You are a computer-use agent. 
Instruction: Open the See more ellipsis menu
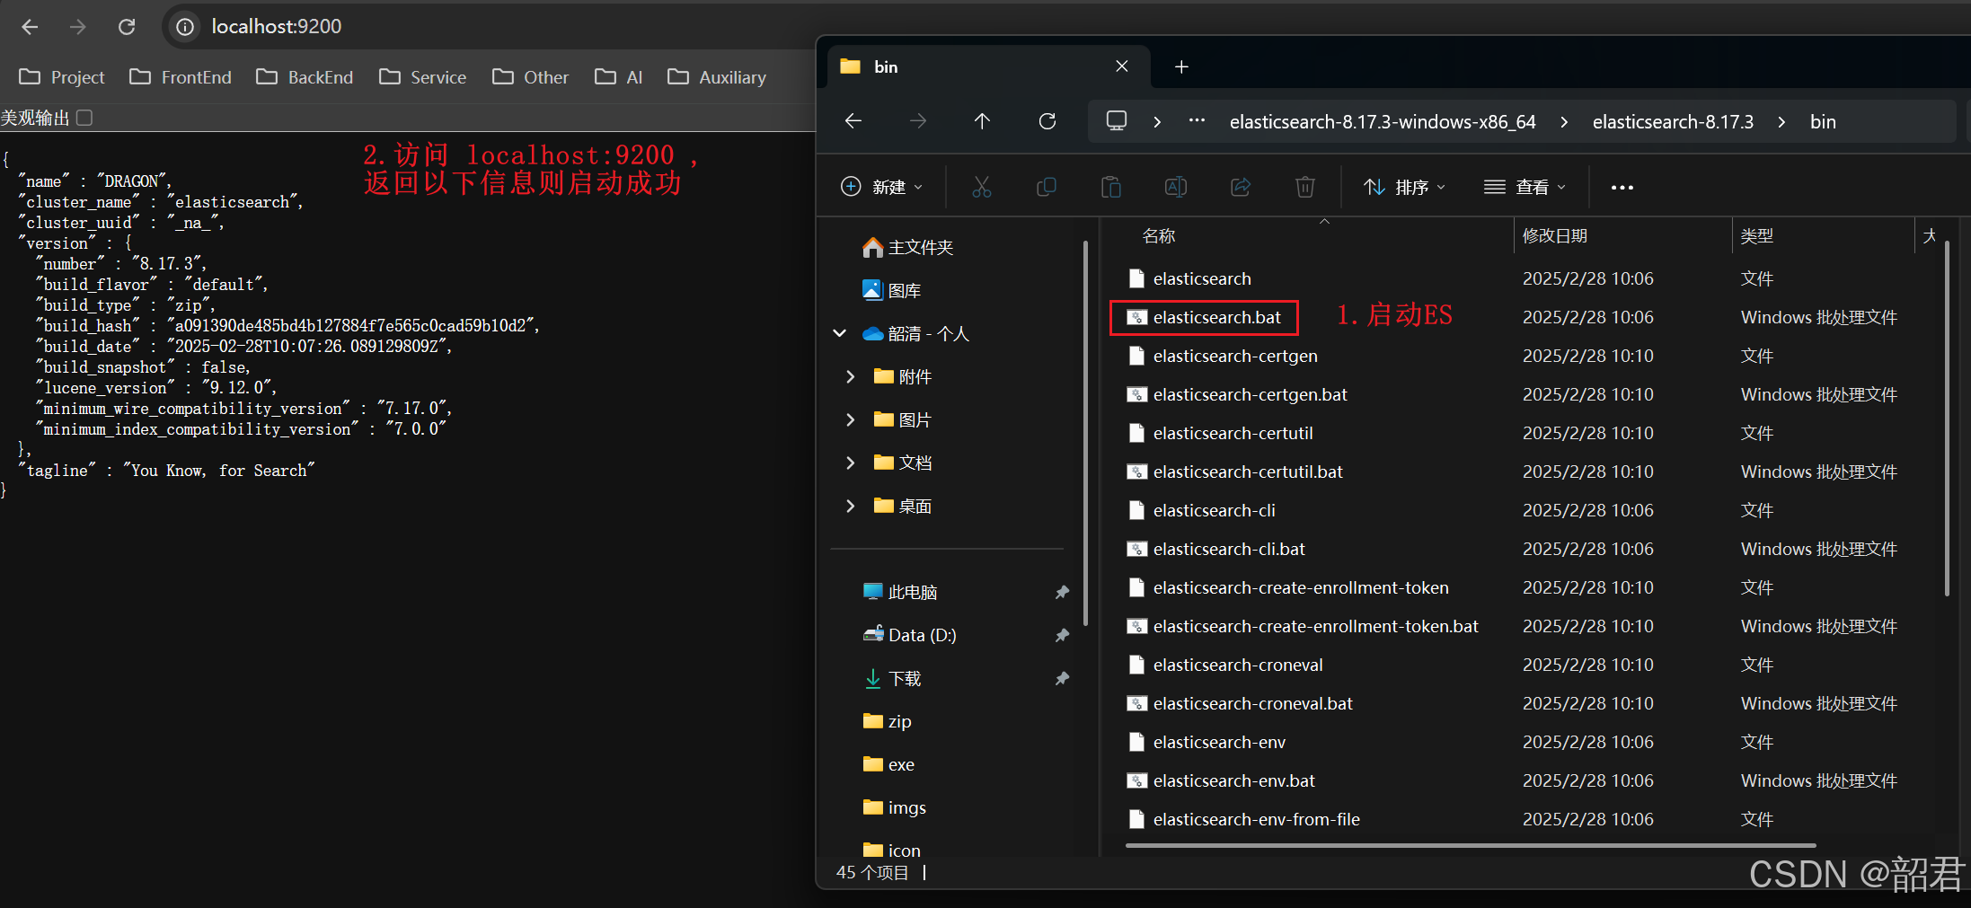pos(1622,187)
